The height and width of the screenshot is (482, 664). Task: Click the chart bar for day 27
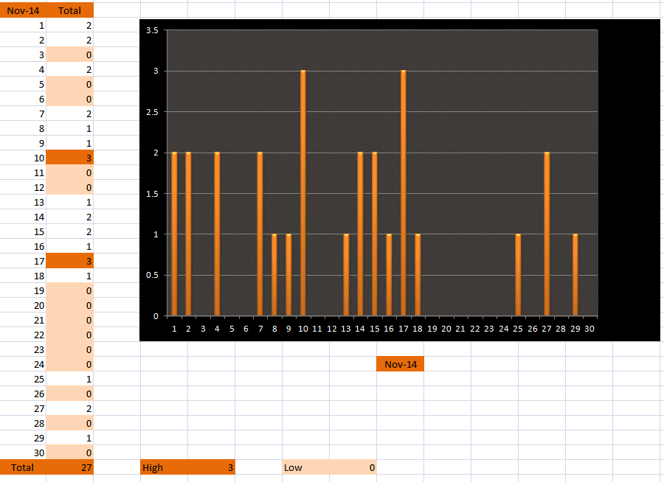pyautogui.click(x=547, y=234)
